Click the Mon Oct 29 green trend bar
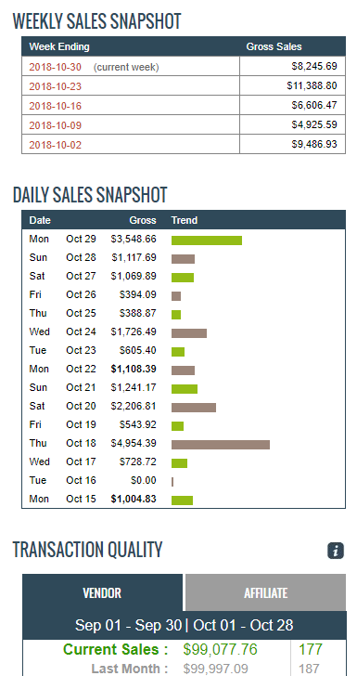This screenshot has width=357, height=676. pos(207,240)
